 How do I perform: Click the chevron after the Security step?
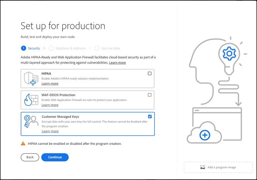click(44, 48)
